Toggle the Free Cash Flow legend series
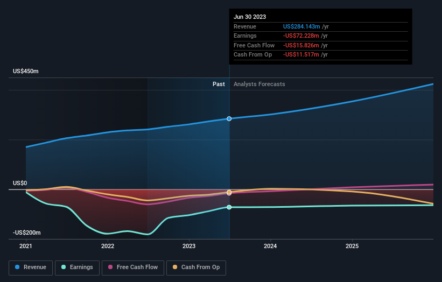Image resolution: width=442 pixels, height=282 pixels. (133, 267)
